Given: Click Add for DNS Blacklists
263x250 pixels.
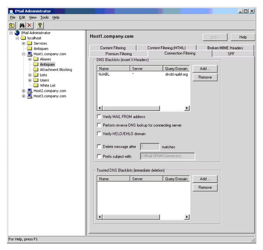Looking at the screenshot, I should tap(205, 69).
